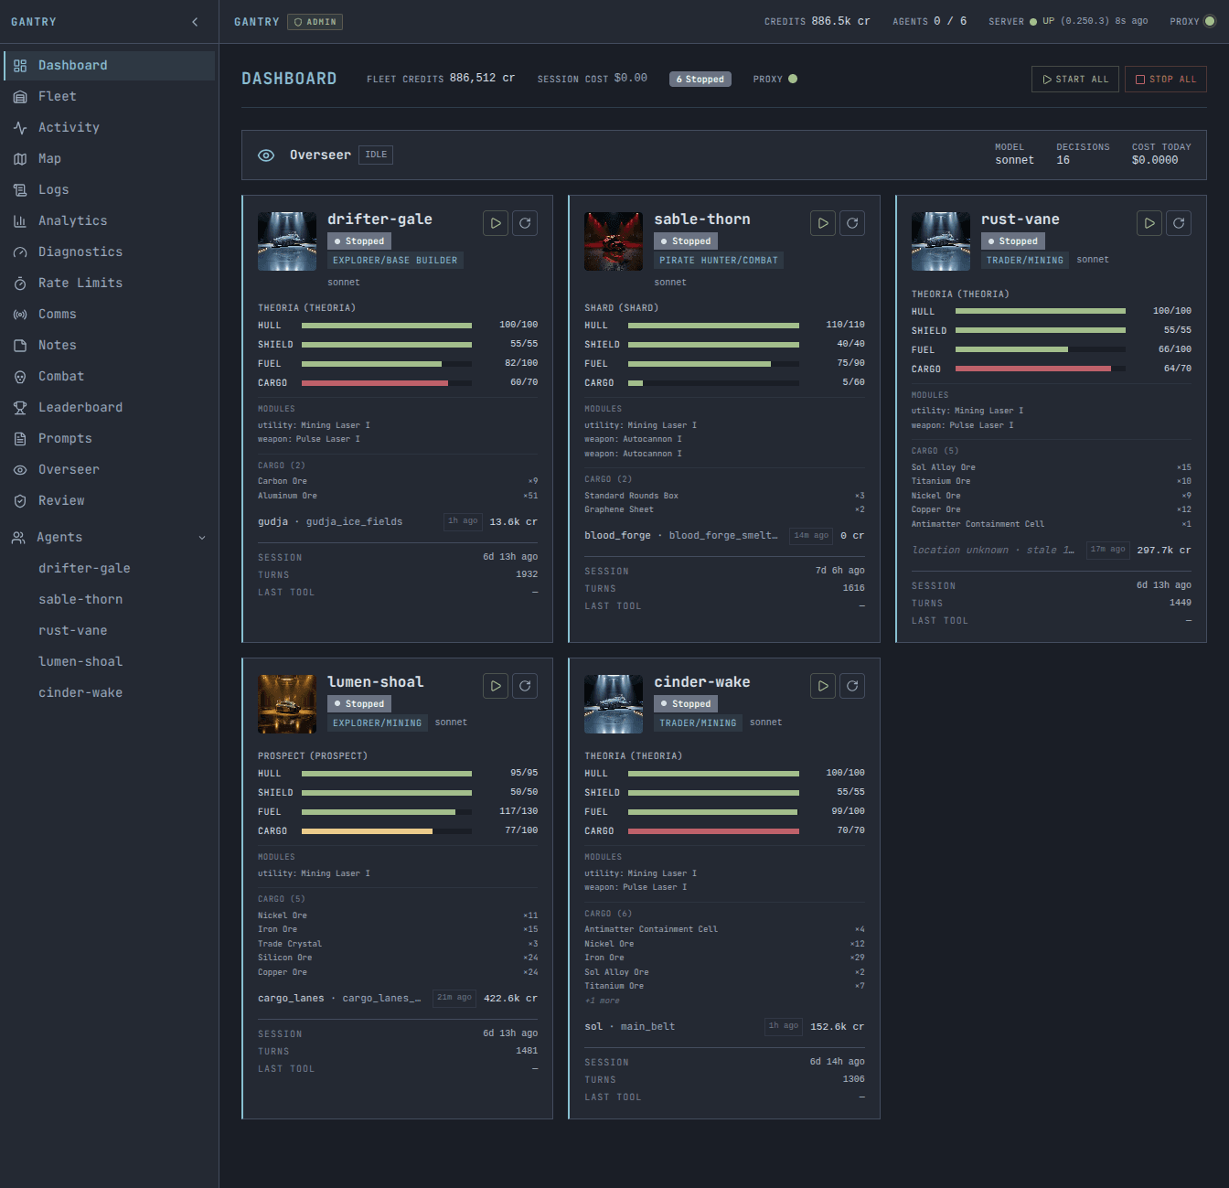Collapse the sidebar using the chevron
This screenshot has height=1188, width=1229.
click(195, 22)
